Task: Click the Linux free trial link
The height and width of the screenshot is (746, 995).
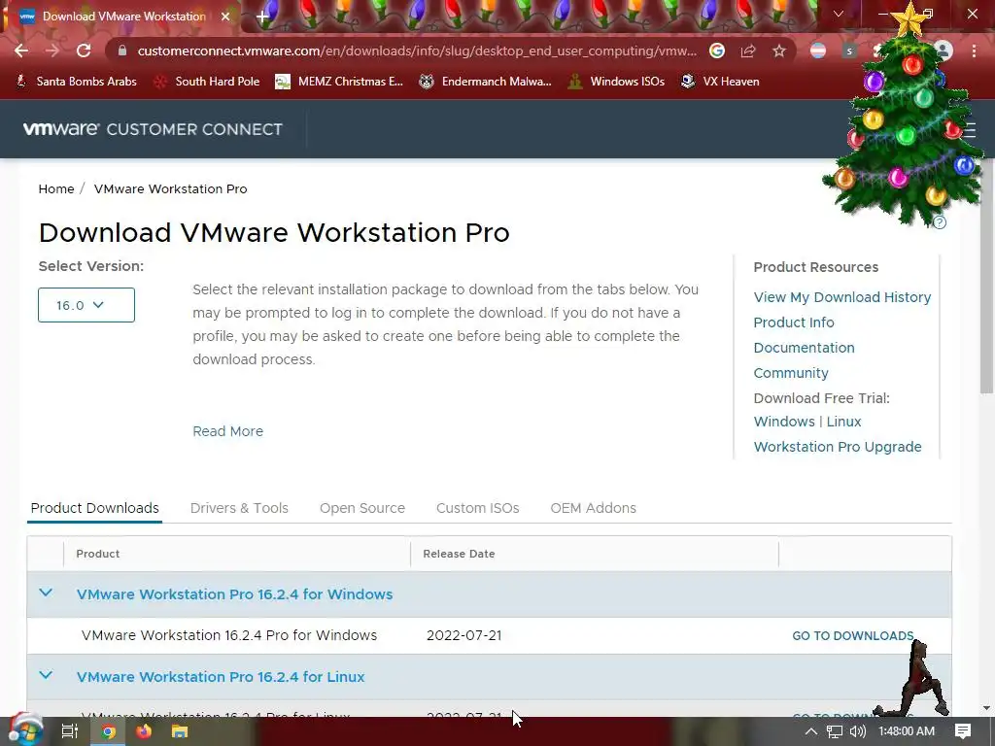Action: [x=844, y=422]
